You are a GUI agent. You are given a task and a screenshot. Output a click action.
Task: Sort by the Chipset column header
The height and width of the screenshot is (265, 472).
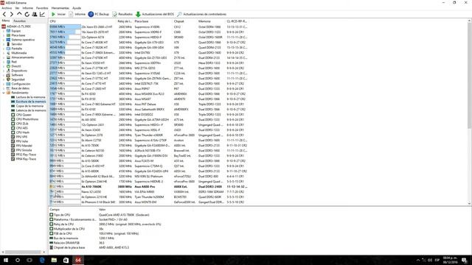[x=185, y=21]
